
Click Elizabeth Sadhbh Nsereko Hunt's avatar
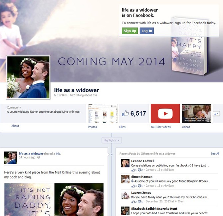[125, 211]
